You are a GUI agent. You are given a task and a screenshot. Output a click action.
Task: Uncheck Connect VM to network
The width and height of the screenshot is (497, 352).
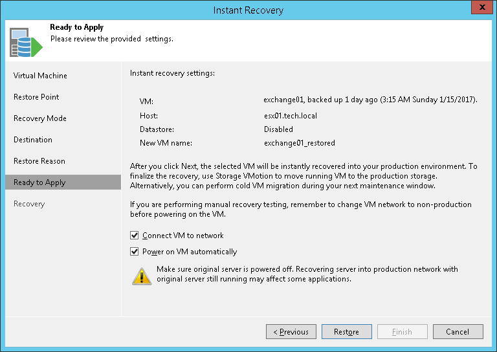135,236
